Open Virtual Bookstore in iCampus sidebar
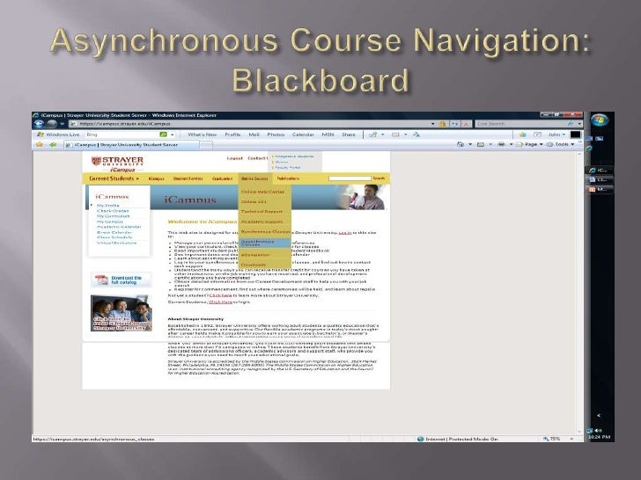The width and height of the screenshot is (641, 480). (x=116, y=243)
